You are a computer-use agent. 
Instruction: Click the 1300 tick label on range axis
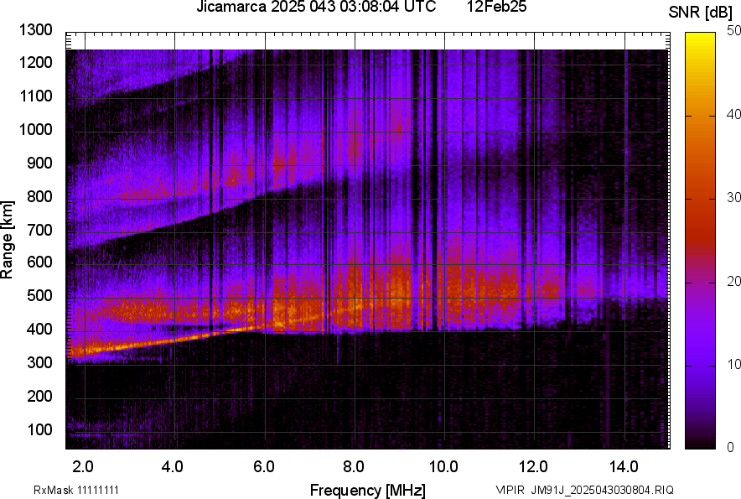pyautogui.click(x=39, y=30)
